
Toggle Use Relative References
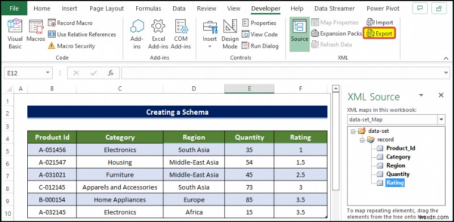(x=82, y=35)
